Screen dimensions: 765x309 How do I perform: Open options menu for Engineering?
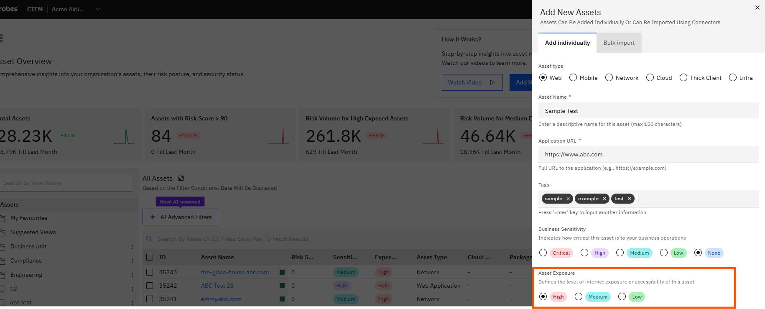pos(133,275)
